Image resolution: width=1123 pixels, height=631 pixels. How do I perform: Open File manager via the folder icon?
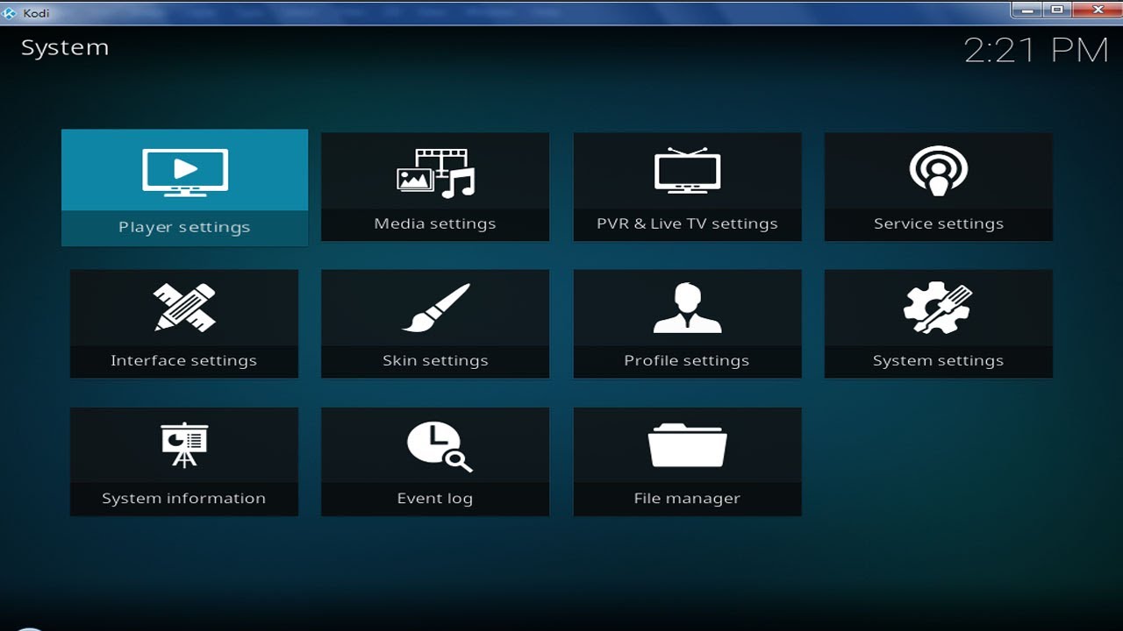[687, 444]
